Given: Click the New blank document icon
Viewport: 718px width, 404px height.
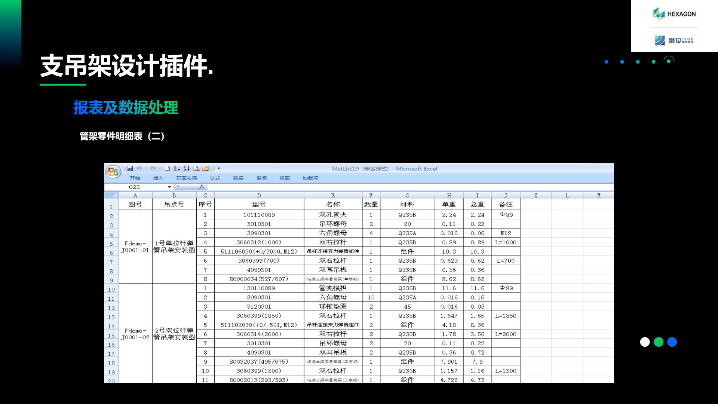Looking at the screenshot, I should (x=167, y=168).
